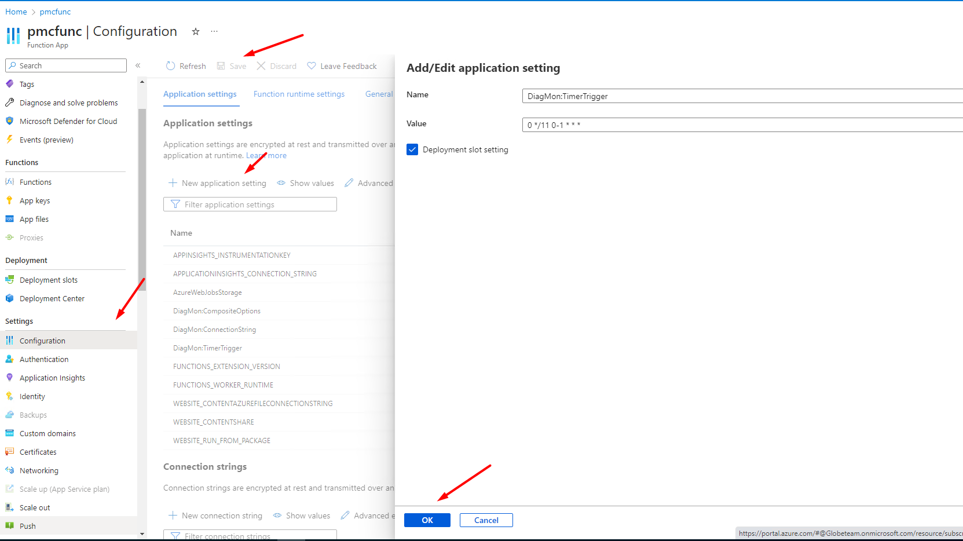Open Authentication settings item
Screen dimensions: 963x541
point(44,359)
